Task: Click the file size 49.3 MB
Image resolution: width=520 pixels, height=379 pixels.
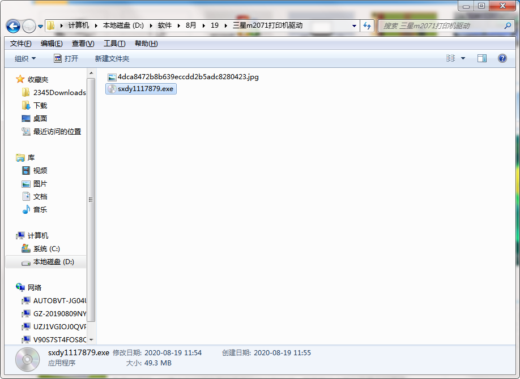Action: [158, 363]
